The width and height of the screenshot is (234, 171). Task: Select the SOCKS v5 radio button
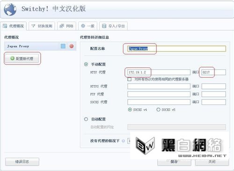pyautogui.click(x=158, y=110)
